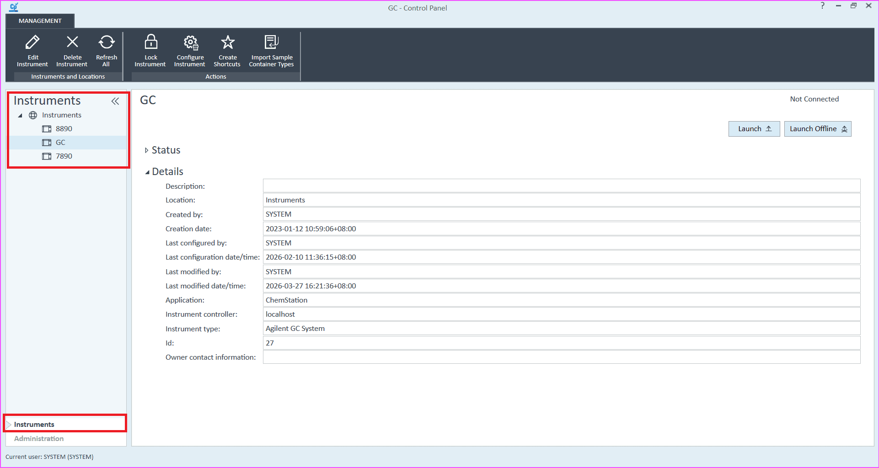This screenshot has height=468, width=879.
Task: Click the Creation date field value
Action: point(562,229)
